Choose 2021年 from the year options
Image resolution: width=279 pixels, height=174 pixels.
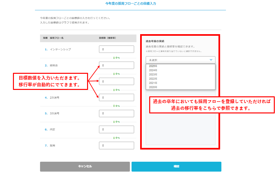153,83
